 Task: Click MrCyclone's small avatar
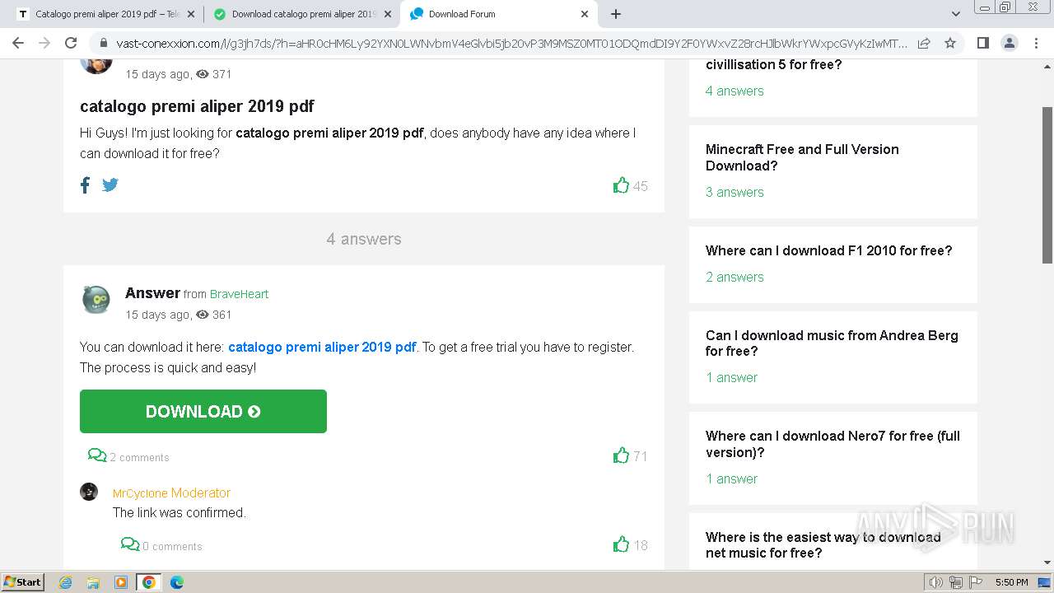89,492
